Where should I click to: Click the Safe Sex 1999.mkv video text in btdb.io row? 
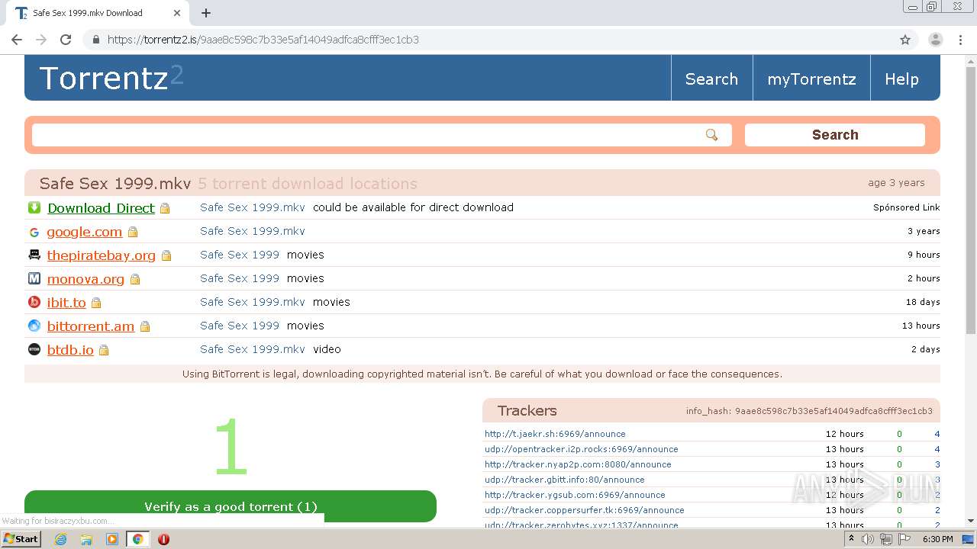pos(270,349)
